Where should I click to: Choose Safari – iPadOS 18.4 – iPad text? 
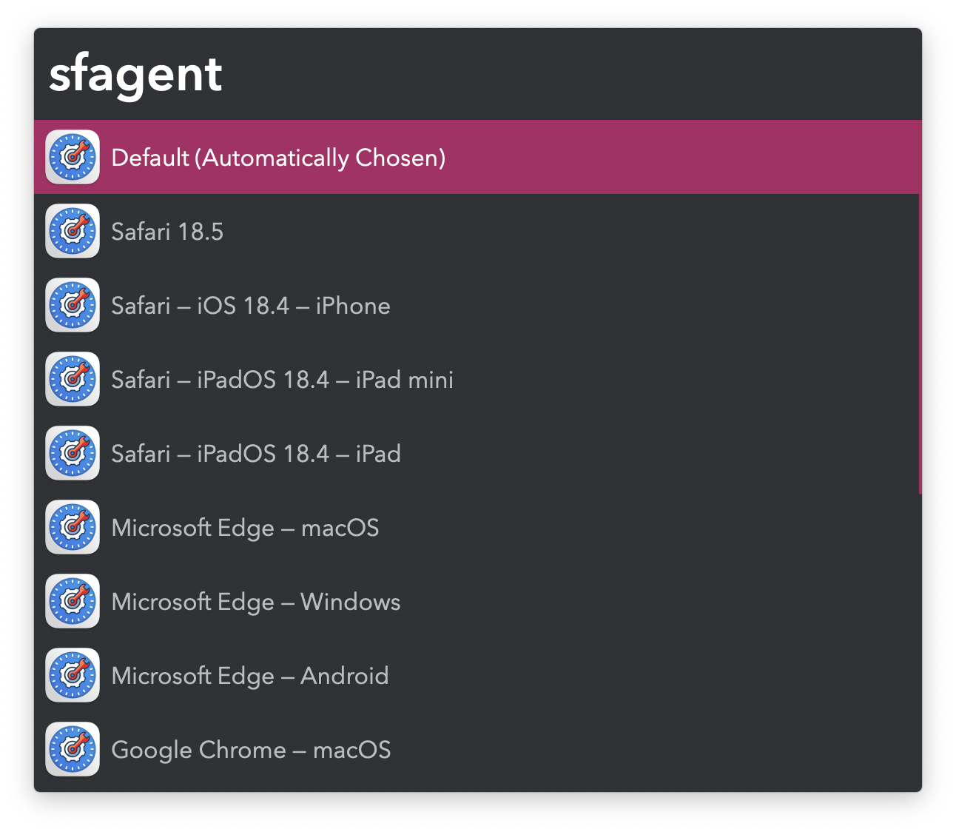click(x=255, y=454)
